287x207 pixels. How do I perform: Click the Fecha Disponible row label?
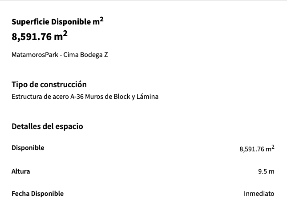tap(37, 194)
